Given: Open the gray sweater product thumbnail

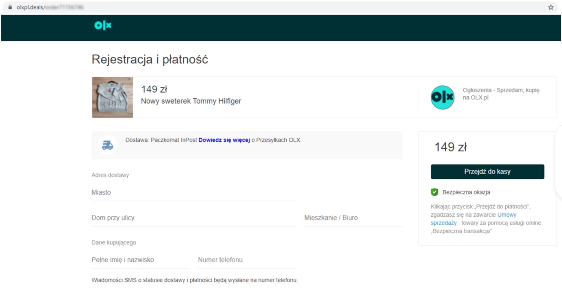Looking at the screenshot, I should pos(113,98).
